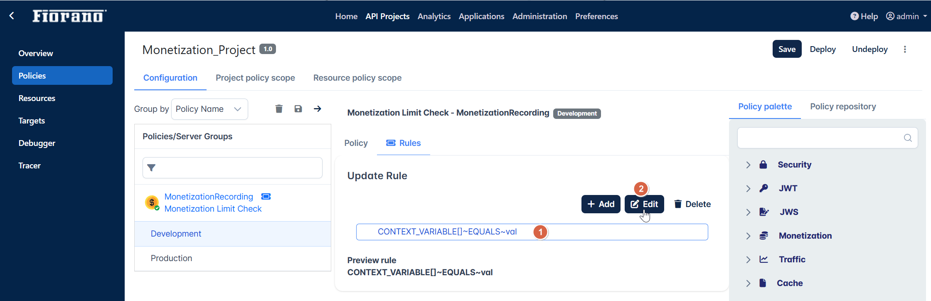Open API Projects in the top navigation
931x301 pixels.
[387, 16]
